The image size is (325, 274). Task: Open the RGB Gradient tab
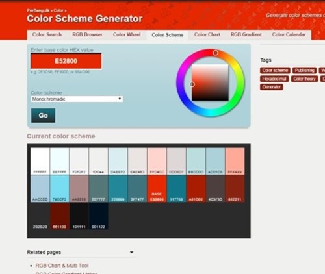pos(246,34)
